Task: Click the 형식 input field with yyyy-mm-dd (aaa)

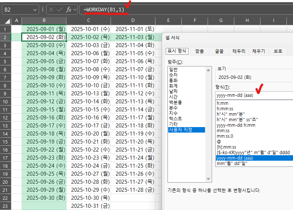Action: tap(254, 95)
